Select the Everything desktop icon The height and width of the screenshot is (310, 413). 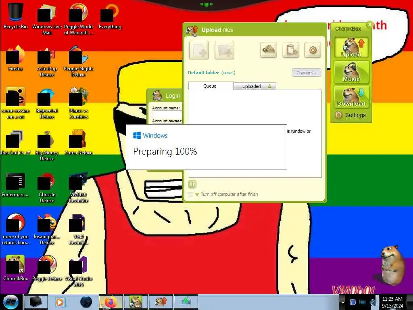110,16
